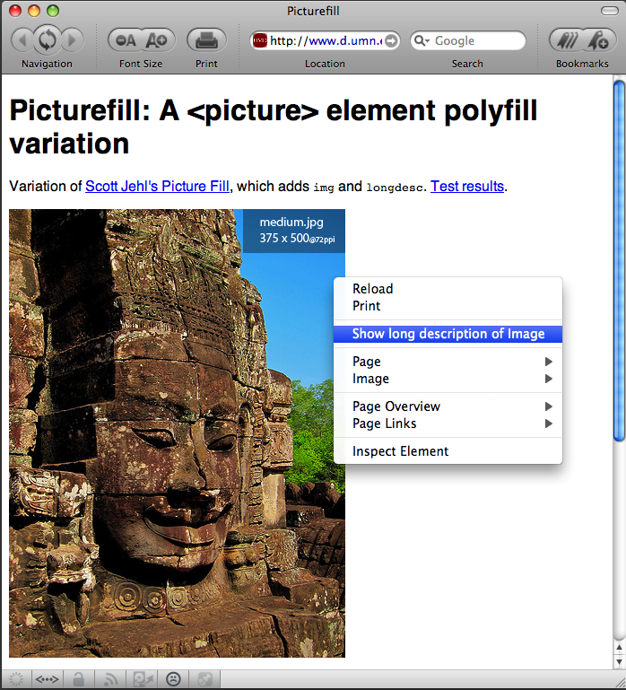The width and height of the screenshot is (626, 690).
Task: Open the search engine dropdown magnifier
Action: pos(422,41)
